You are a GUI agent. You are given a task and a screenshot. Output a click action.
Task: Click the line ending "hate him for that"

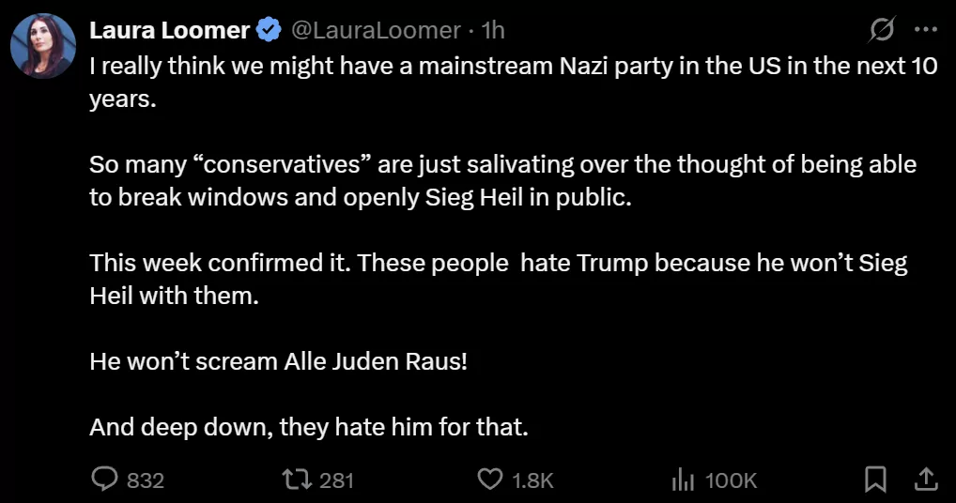309,428
